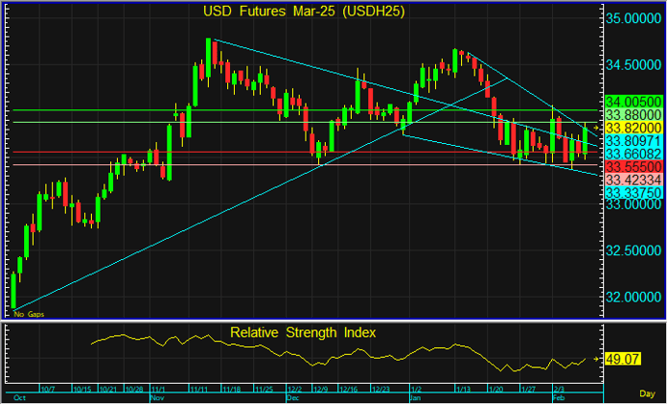Click the cyan 33.66082 trendline price label

(x=632, y=154)
